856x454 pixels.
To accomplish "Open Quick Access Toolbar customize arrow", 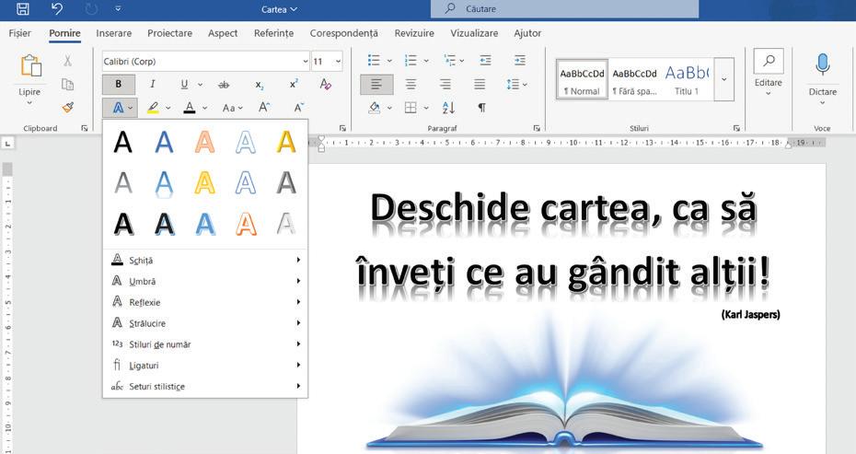I will coord(118,8).
